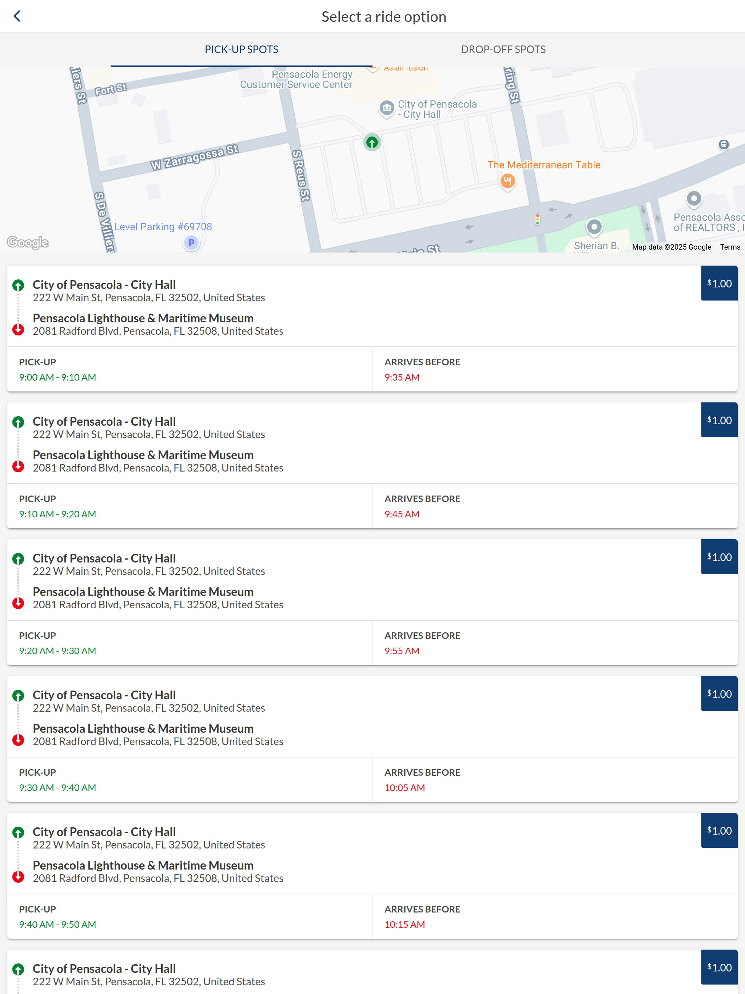The height and width of the screenshot is (994, 745).
Task: Tap W Zarragossa St label on the map
Action: pos(194,157)
